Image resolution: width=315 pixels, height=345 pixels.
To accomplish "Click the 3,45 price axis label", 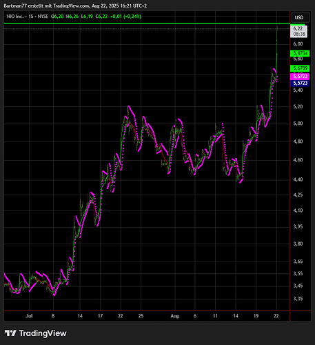I will 298,286.
